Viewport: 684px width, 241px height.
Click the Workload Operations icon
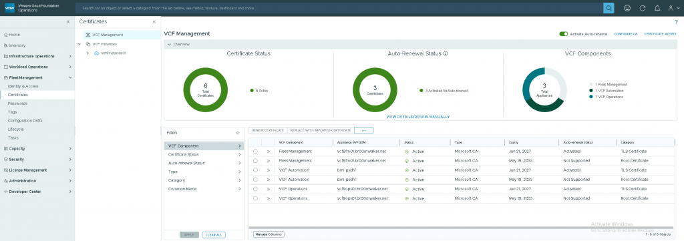point(5,67)
